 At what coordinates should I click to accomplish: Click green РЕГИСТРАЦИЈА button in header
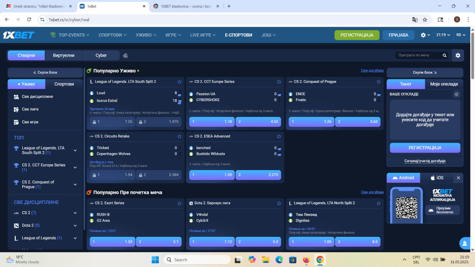click(x=357, y=35)
